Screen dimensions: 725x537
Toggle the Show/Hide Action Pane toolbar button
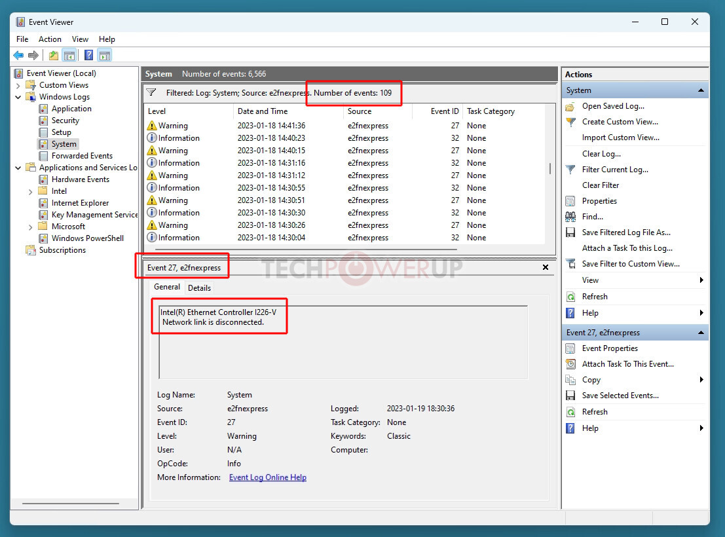click(105, 56)
